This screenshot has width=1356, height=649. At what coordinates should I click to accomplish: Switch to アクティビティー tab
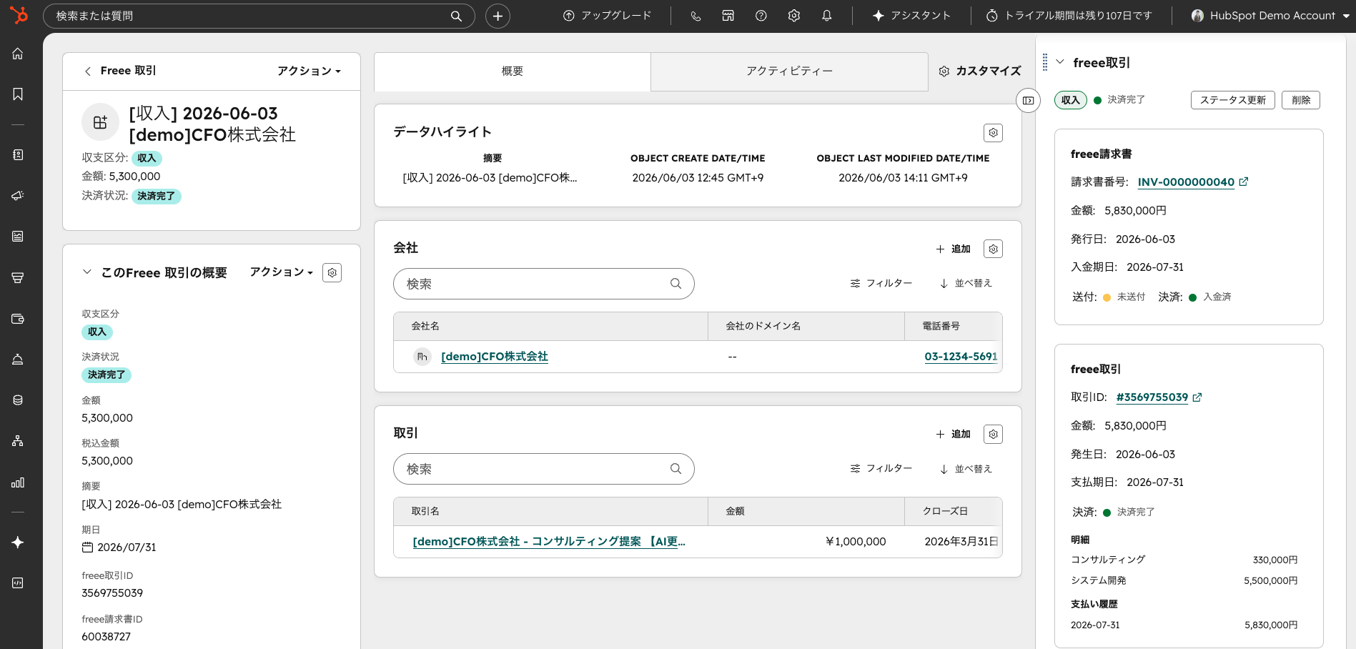tap(790, 71)
